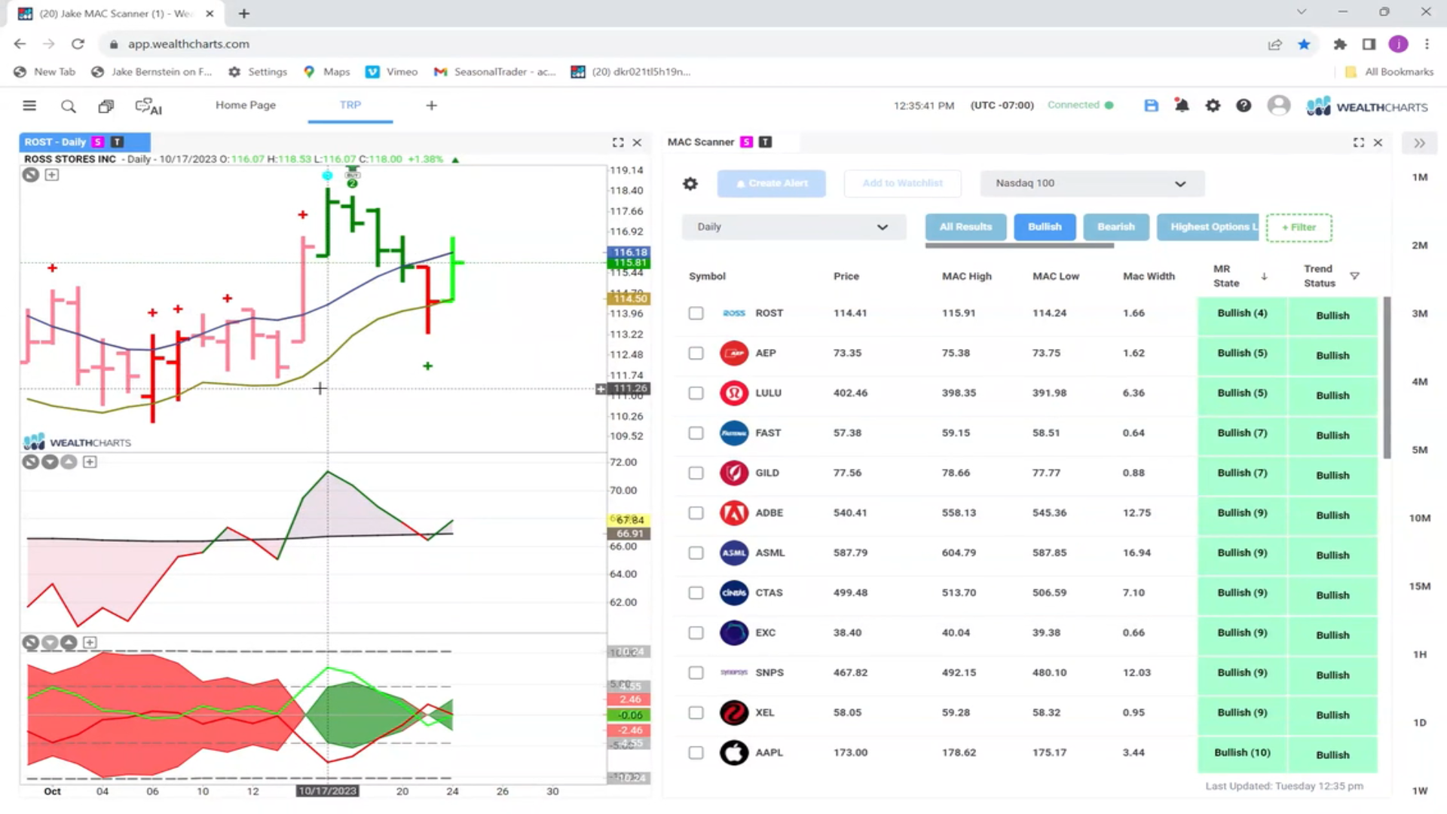Click the + Filter button
This screenshot has width=1447, height=814.
coord(1299,228)
